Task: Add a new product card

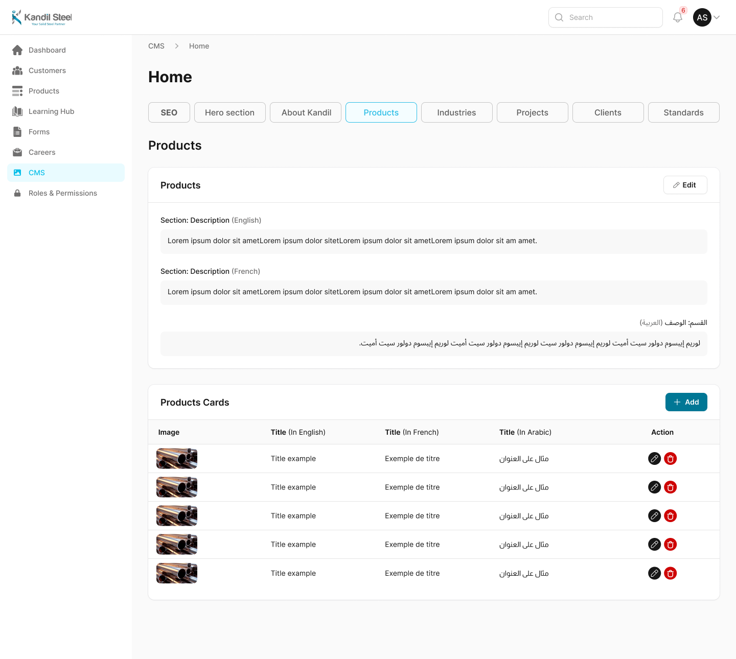Action: (686, 402)
